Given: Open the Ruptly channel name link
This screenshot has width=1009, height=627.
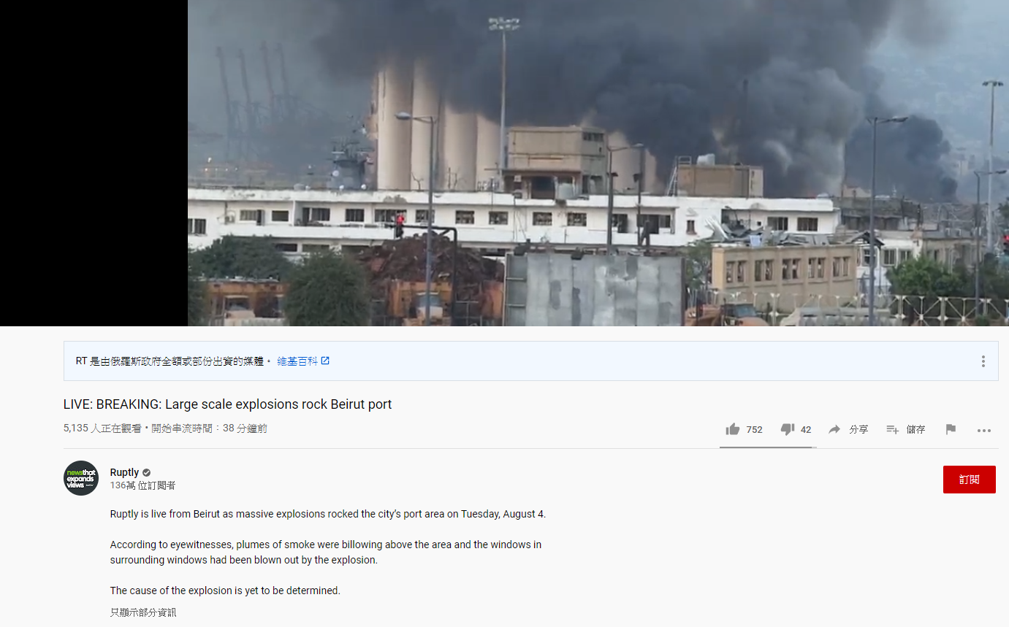Looking at the screenshot, I should point(124,472).
